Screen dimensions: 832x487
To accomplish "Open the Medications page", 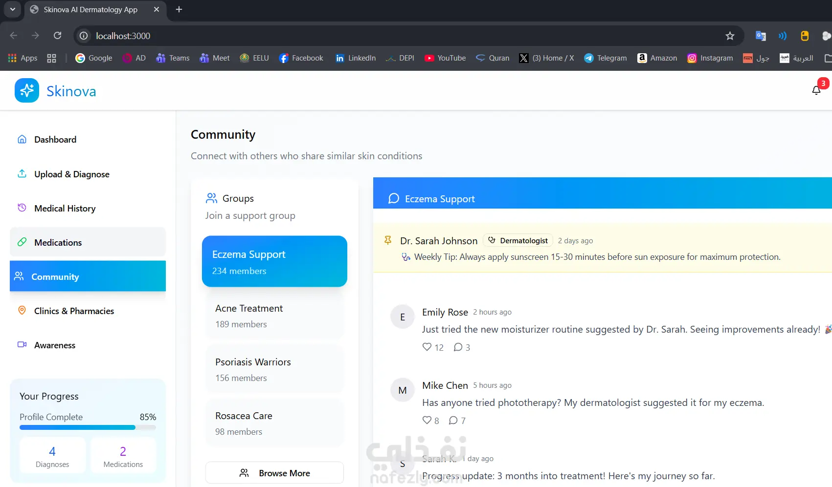I will [x=88, y=242].
